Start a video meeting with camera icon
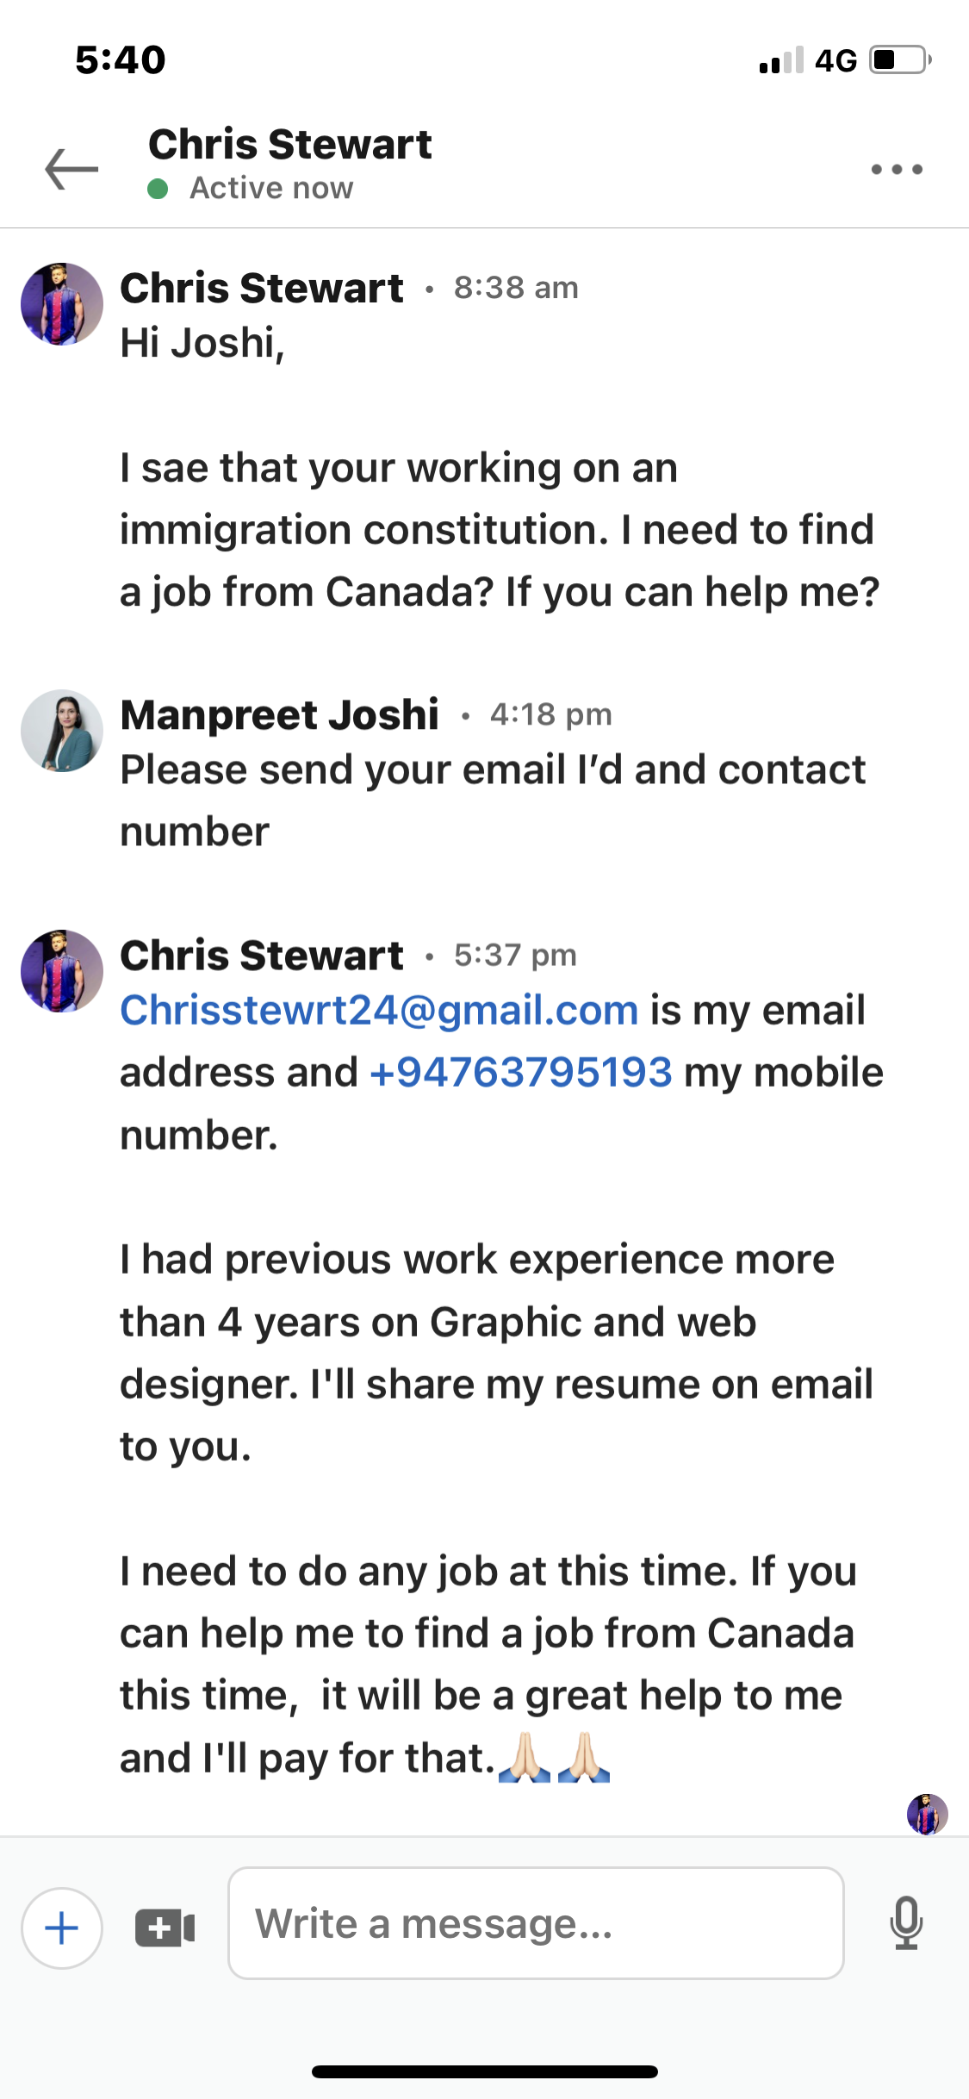969x2099 pixels. pyautogui.click(x=165, y=1928)
